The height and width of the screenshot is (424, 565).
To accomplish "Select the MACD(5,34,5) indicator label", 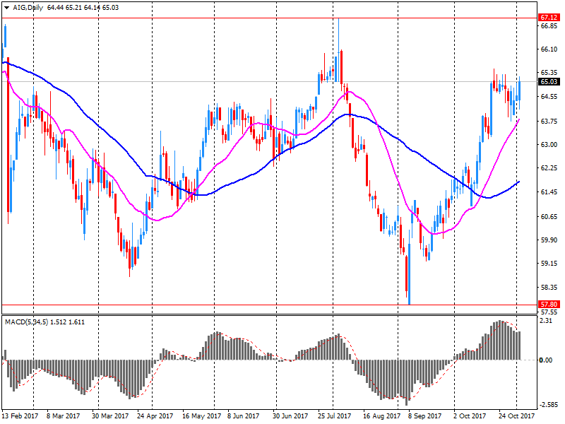I will coord(26,322).
